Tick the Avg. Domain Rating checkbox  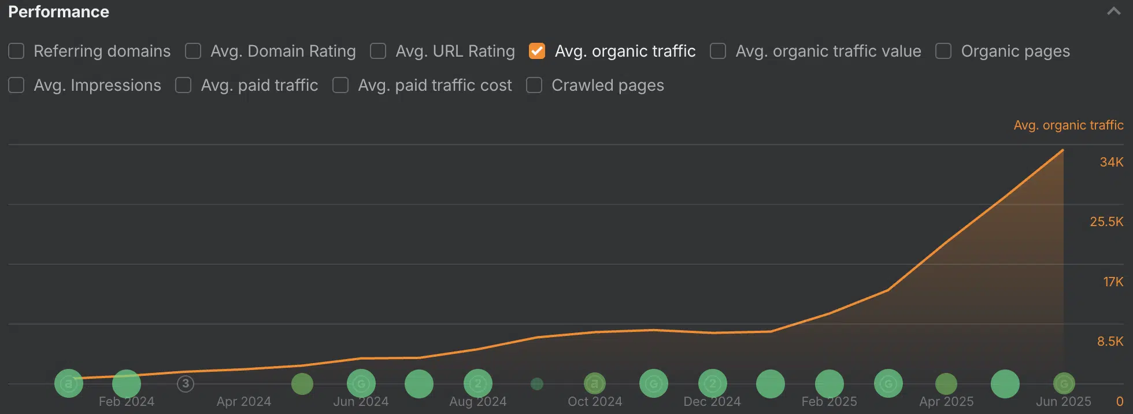pyautogui.click(x=193, y=51)
